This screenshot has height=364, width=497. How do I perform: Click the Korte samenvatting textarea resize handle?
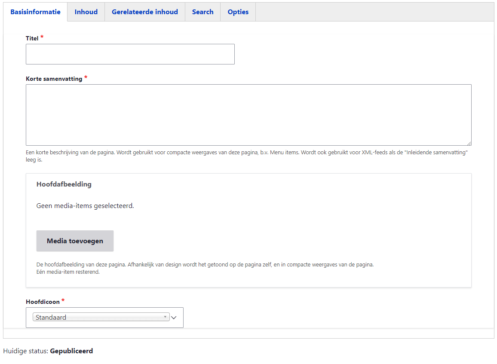(469, 143)
